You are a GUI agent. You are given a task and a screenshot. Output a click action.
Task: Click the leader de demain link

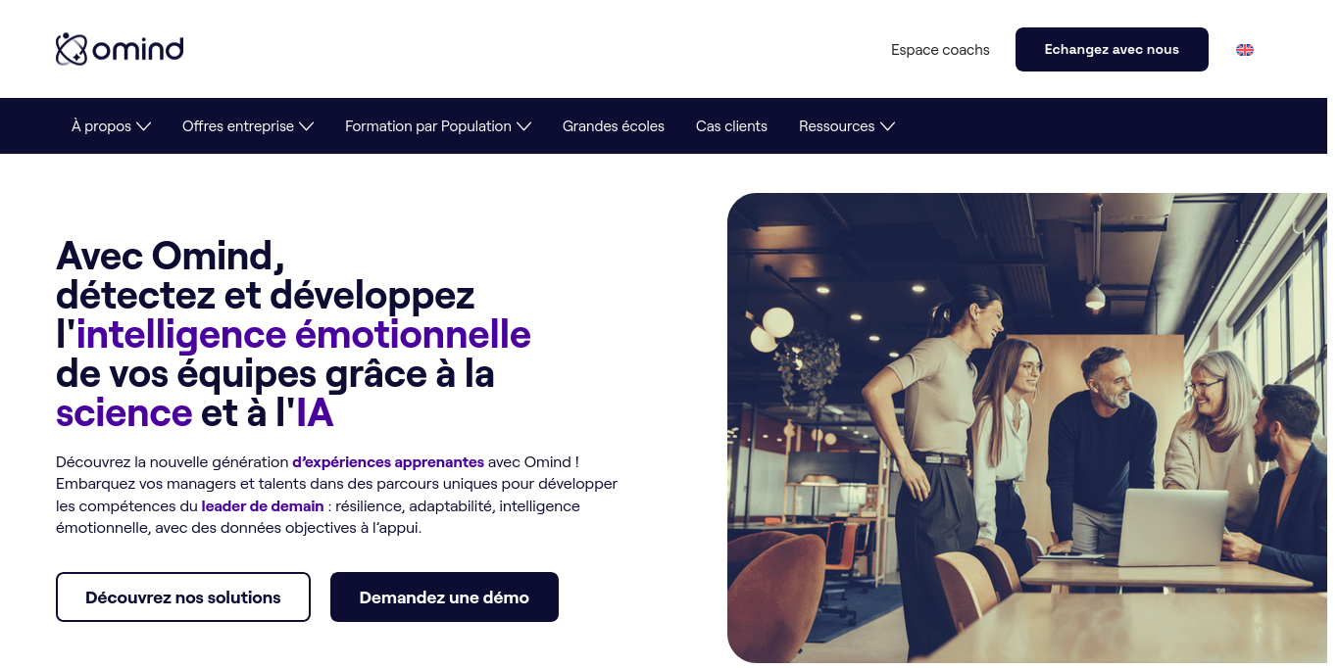click(263, 506)
